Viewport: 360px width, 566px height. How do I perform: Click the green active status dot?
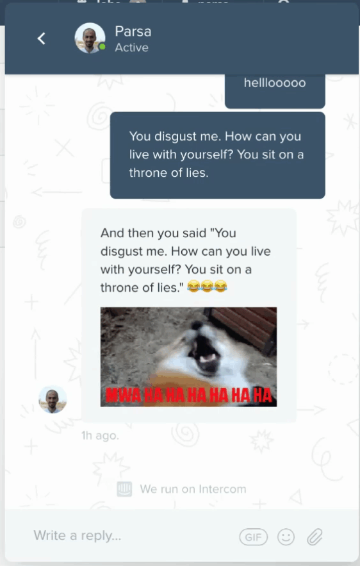pyautogui.click(x=102, y=47)
